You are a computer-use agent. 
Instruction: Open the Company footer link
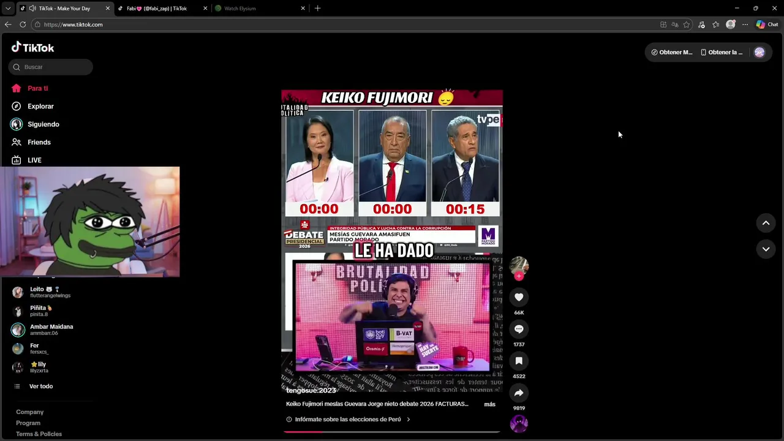pos(30,412)
